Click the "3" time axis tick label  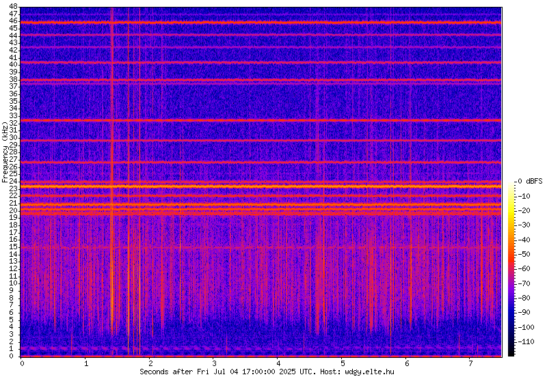[214, 364]
